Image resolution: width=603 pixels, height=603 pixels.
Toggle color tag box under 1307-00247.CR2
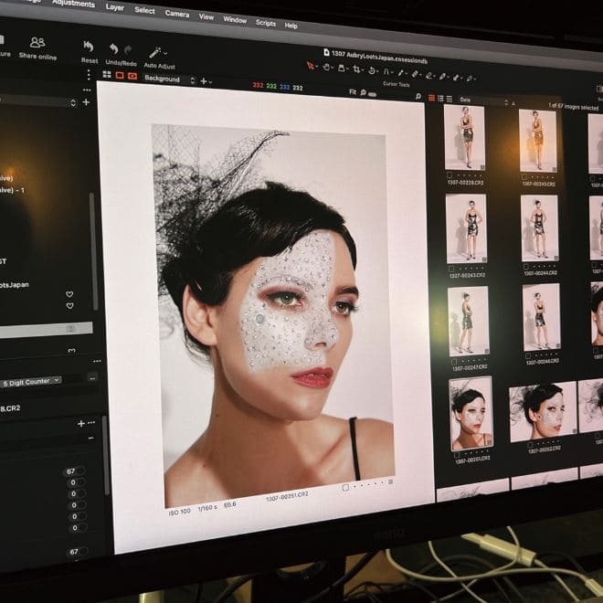click(454, 362)
